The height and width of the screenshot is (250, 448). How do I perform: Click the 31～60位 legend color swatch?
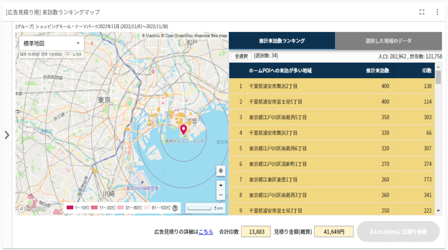point(120,208)
